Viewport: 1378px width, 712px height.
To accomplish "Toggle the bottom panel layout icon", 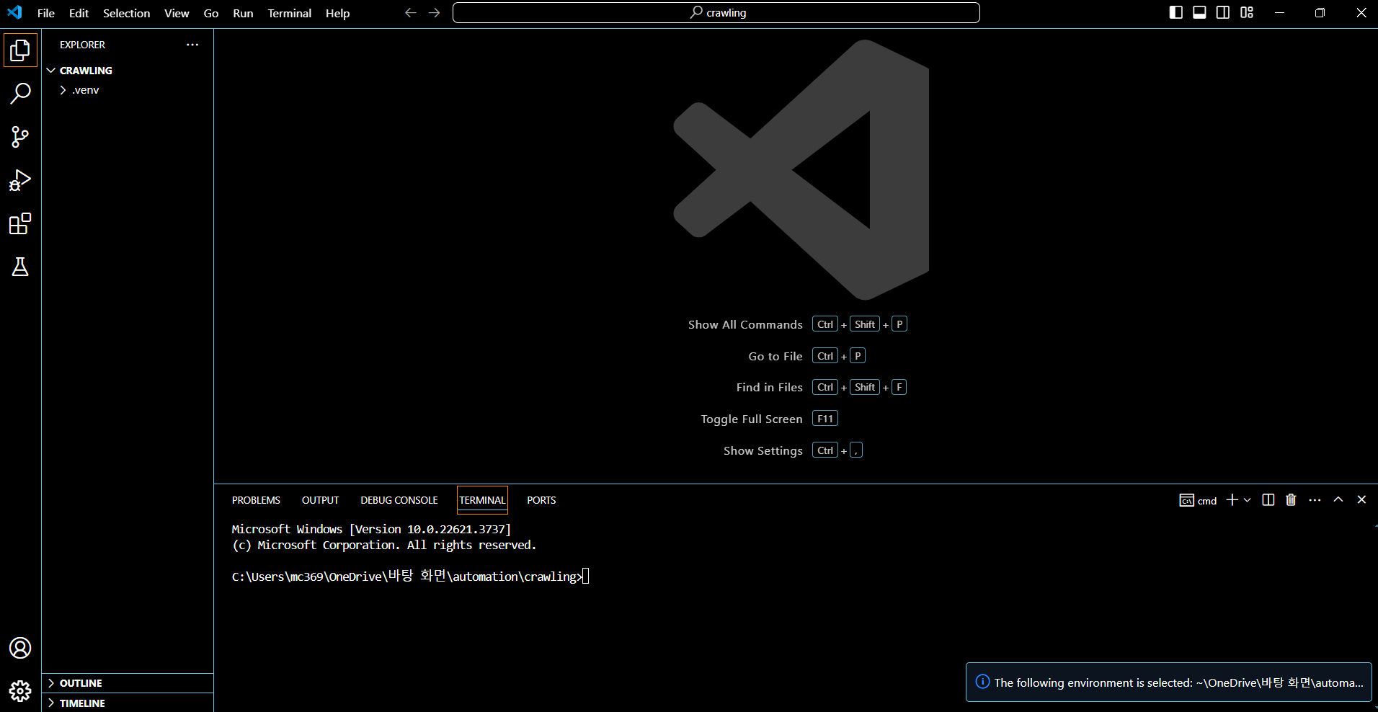I will coord(1199,12).
